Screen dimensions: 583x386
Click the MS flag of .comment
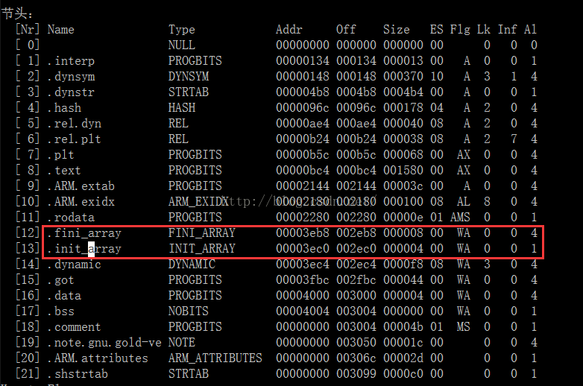[463, 326]
